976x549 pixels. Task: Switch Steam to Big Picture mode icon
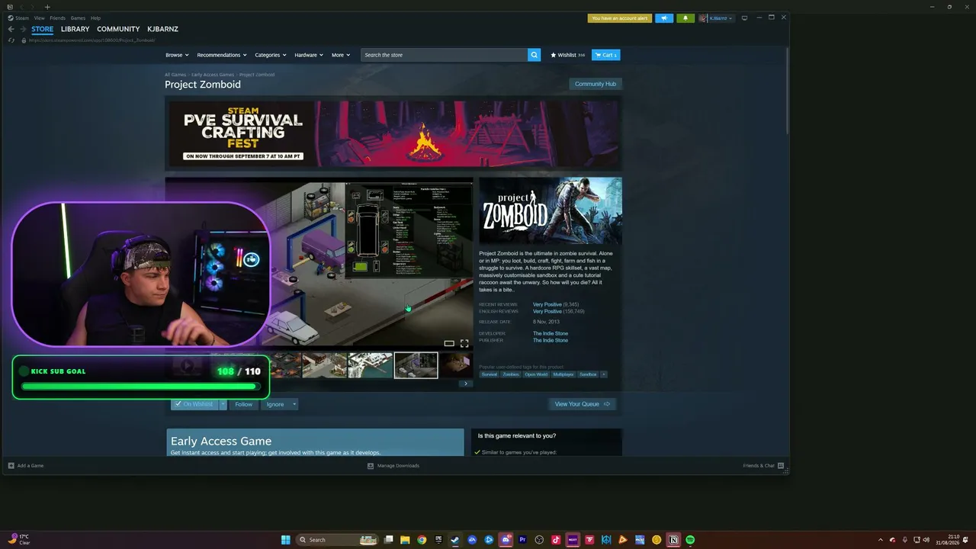tap(745, 18)
